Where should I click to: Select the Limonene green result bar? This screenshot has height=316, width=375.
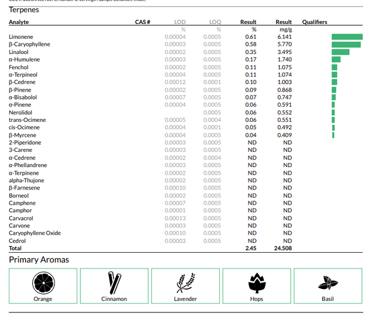[347, 37]
